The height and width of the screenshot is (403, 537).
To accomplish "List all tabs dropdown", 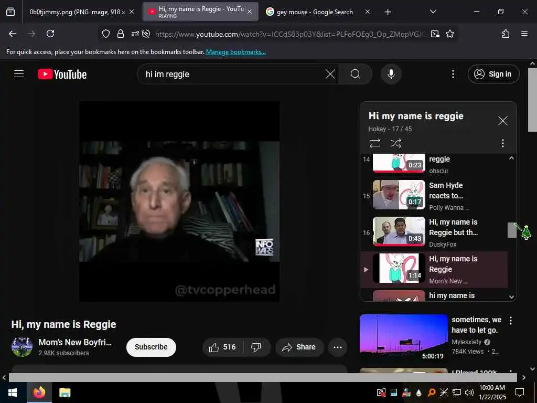I will coord(433,12).
